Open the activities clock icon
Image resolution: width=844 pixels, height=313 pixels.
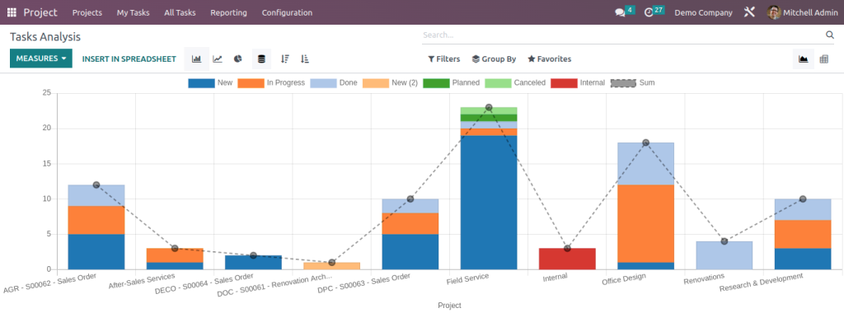coord(649,12)
